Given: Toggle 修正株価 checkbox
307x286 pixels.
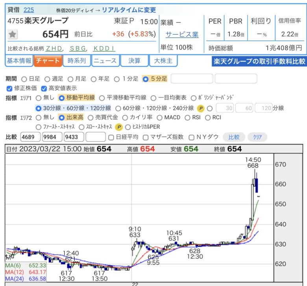Looking at the screenshot, I should (9, 88).
